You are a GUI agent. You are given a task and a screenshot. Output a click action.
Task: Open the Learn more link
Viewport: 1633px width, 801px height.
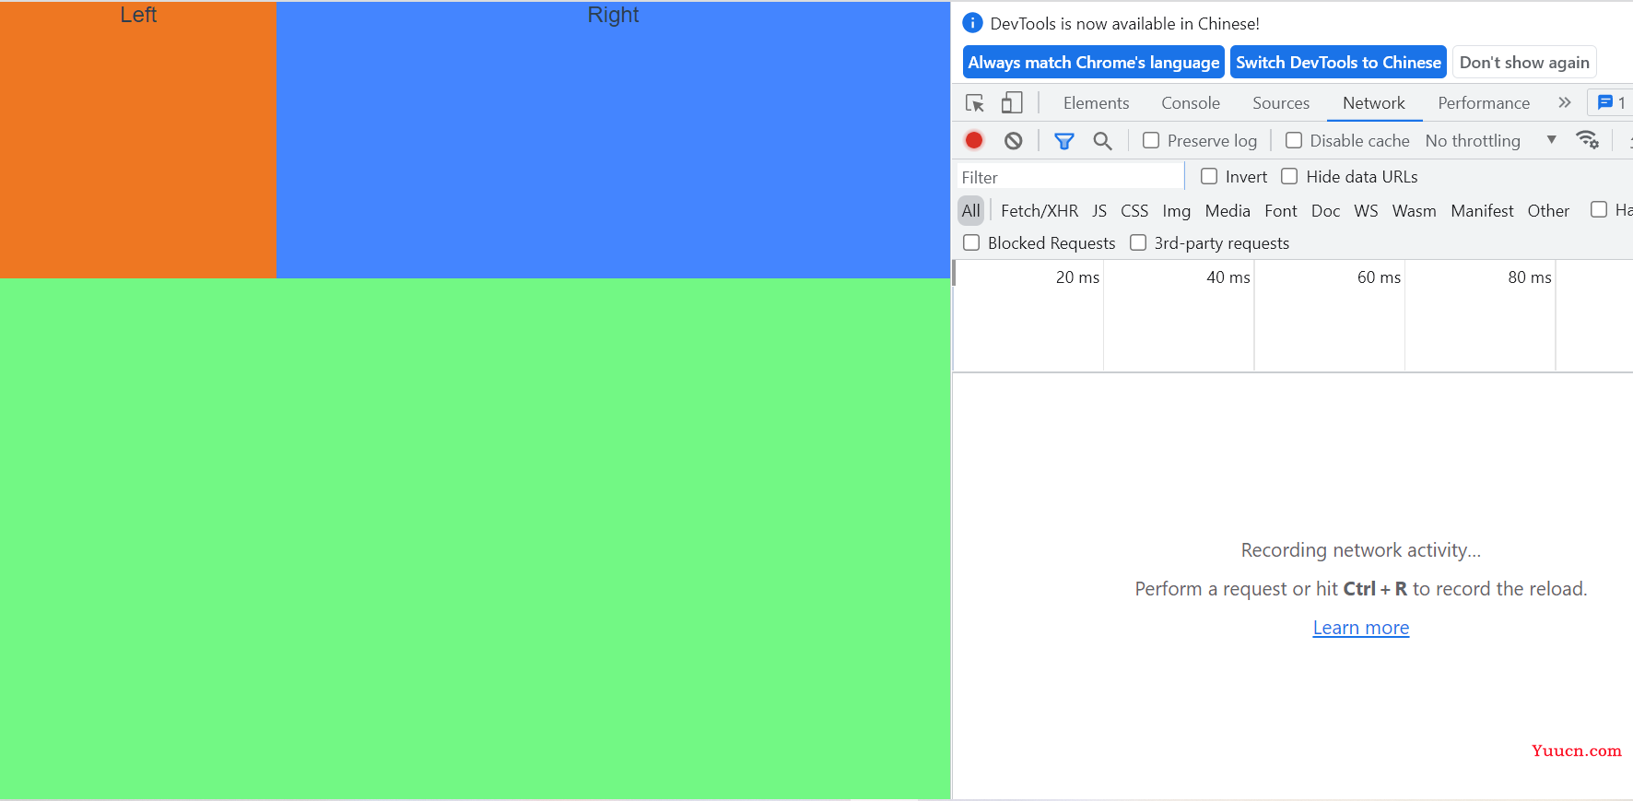[1361, 628]
